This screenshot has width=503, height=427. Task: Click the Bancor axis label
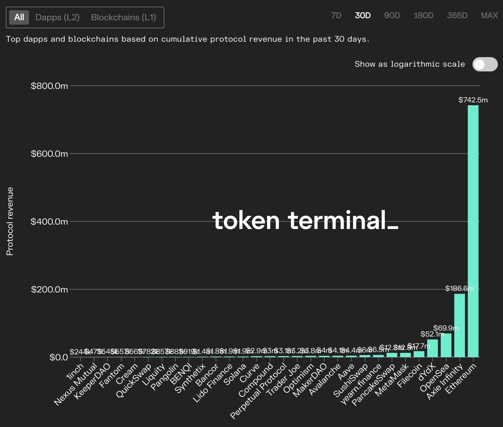pos(207,375)
